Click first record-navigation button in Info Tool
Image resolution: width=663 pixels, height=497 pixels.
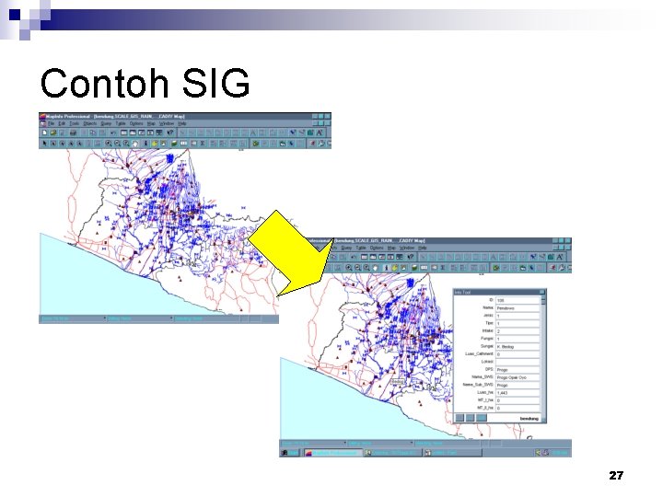(x=459, y=418)
